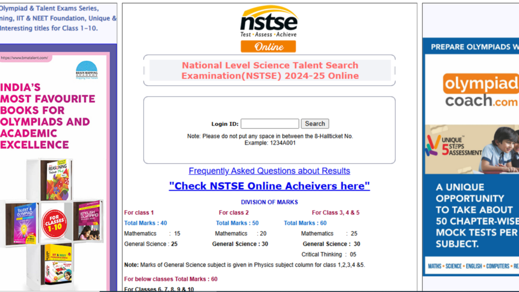Click the "Example: 1234A001" hint text
The height and width of the screenshot is (292, 519).
click(x=270, y=143)
